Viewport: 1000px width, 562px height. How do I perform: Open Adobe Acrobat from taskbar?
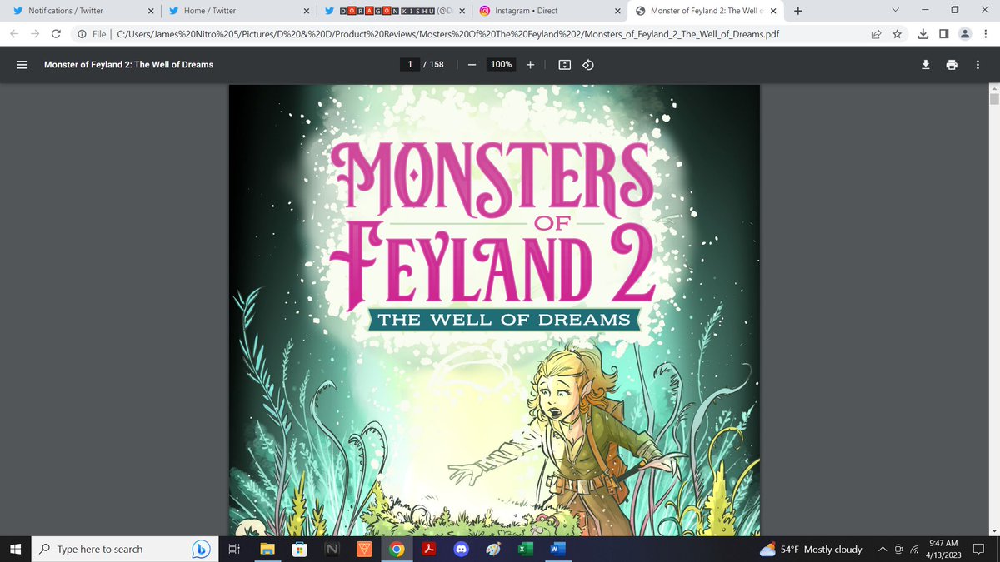[x=429, y=549]
